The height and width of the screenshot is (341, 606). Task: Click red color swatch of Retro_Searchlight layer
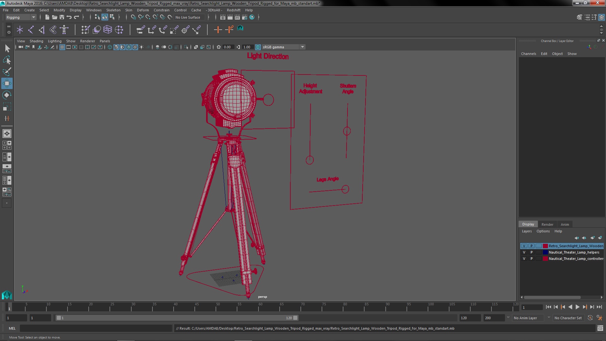[x=545, y=246]
